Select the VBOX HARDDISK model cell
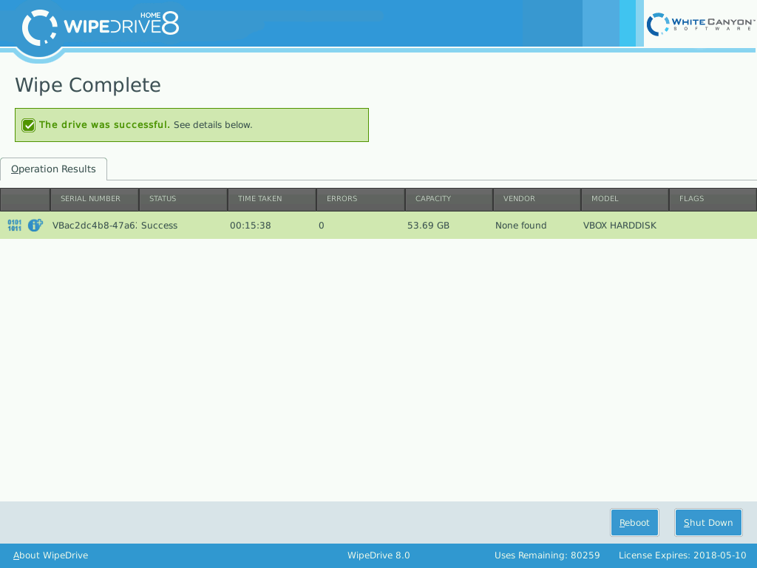The image size is (757, 568). click(x=625, y=226)
